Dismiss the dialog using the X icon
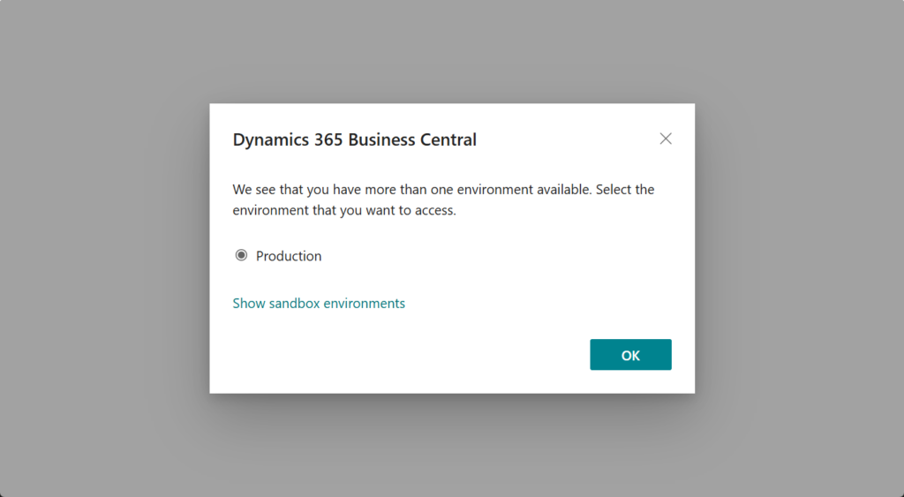The height and width of the screenshot is (497, 904). coord(666,139)
